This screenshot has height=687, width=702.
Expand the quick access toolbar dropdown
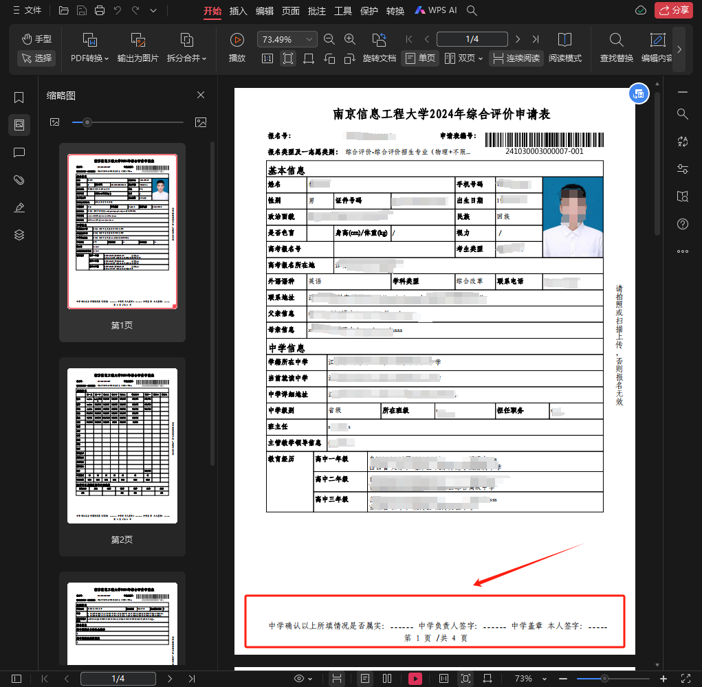pyautogui.click(x=153, y=10)
